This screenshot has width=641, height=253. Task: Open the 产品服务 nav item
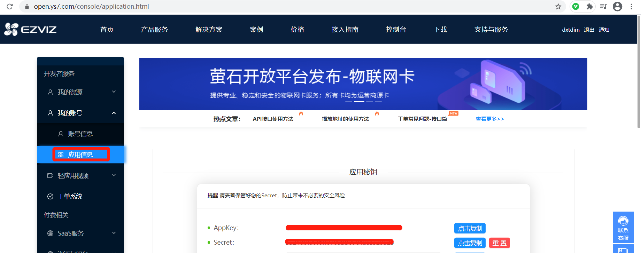(154, 30)
